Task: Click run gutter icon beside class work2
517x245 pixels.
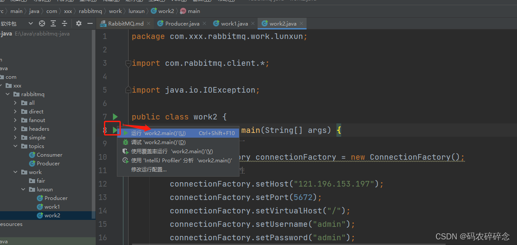Action: click(x=115, y=116)
